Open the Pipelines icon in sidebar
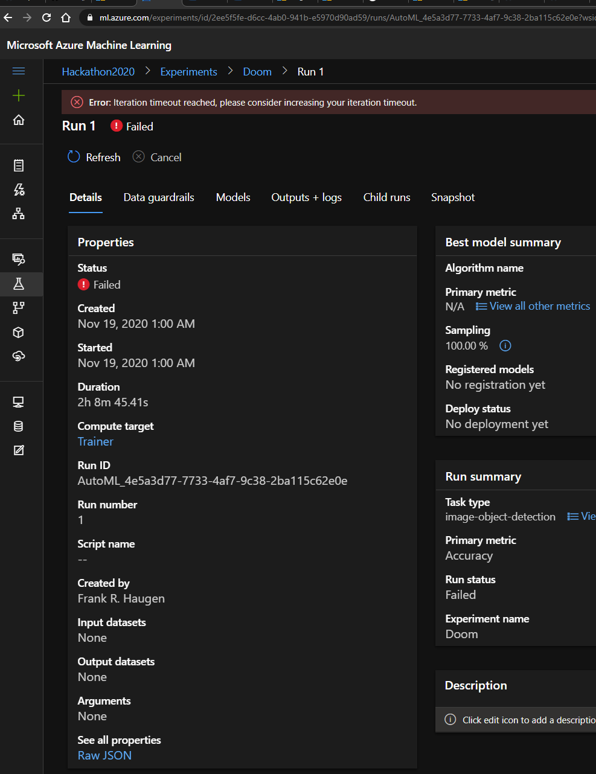Image resolution: width=596 pixels, height=774 pixels. click(18, 308)
